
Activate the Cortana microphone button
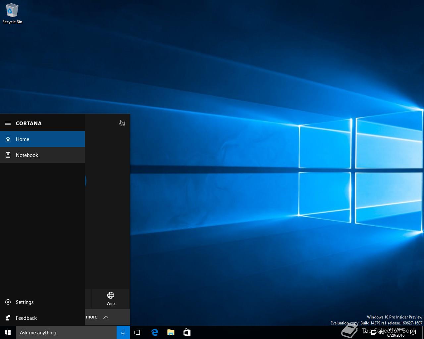(123, 332)
